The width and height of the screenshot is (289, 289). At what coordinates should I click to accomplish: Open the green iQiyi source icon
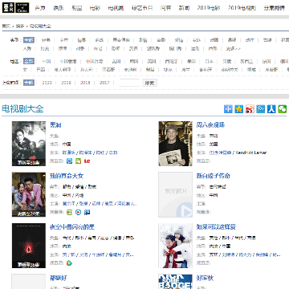pos(69,212)
